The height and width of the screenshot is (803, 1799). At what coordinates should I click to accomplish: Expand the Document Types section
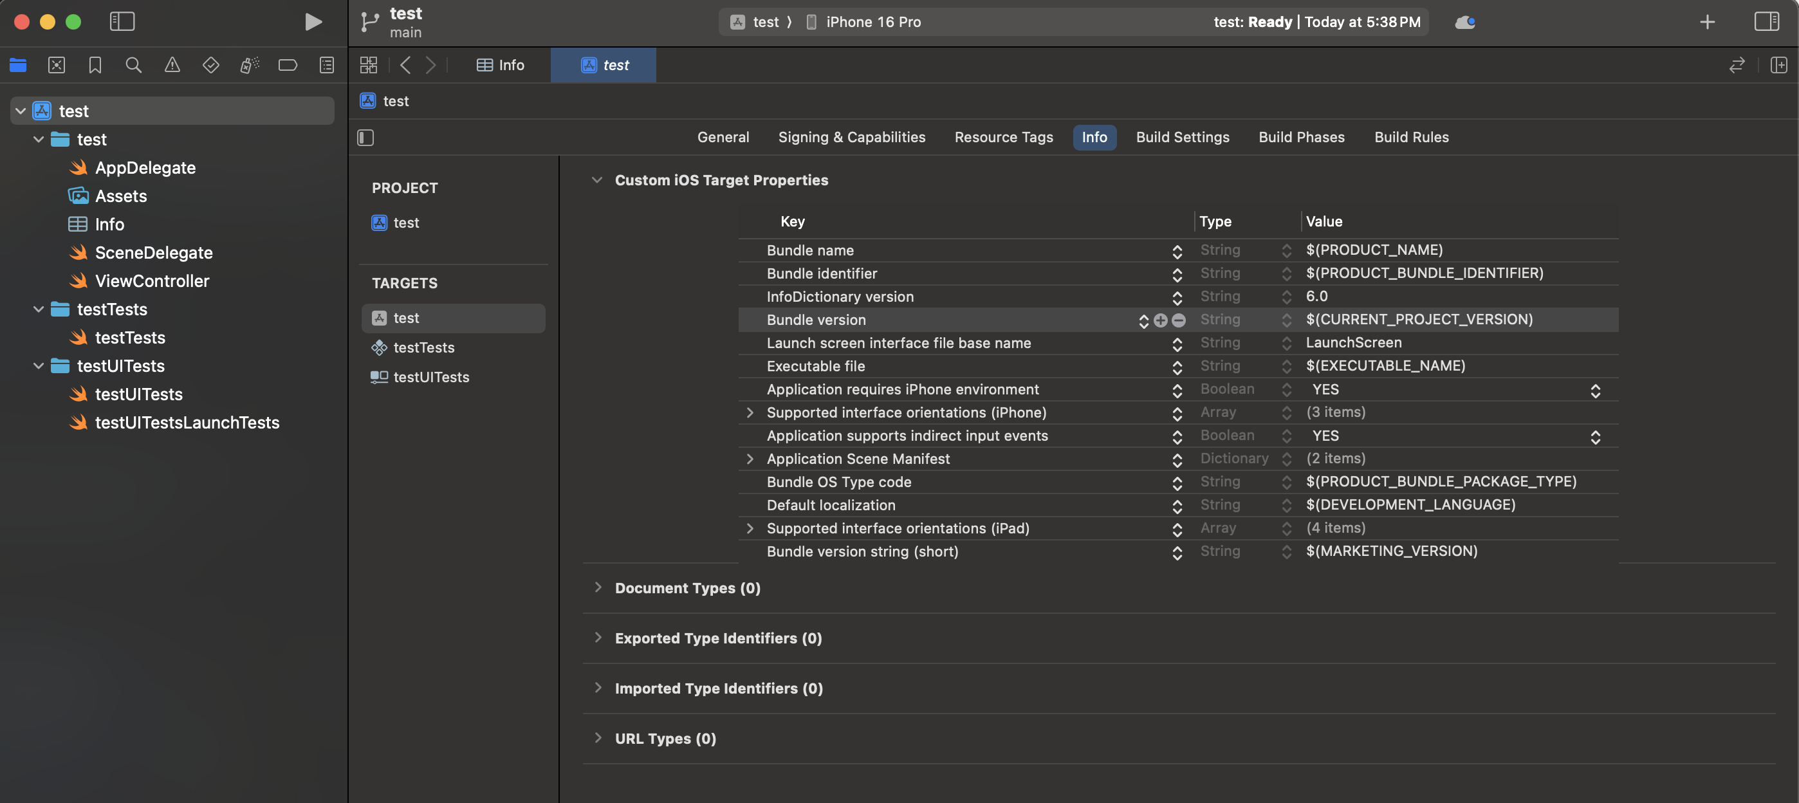[x=598, y=587]
